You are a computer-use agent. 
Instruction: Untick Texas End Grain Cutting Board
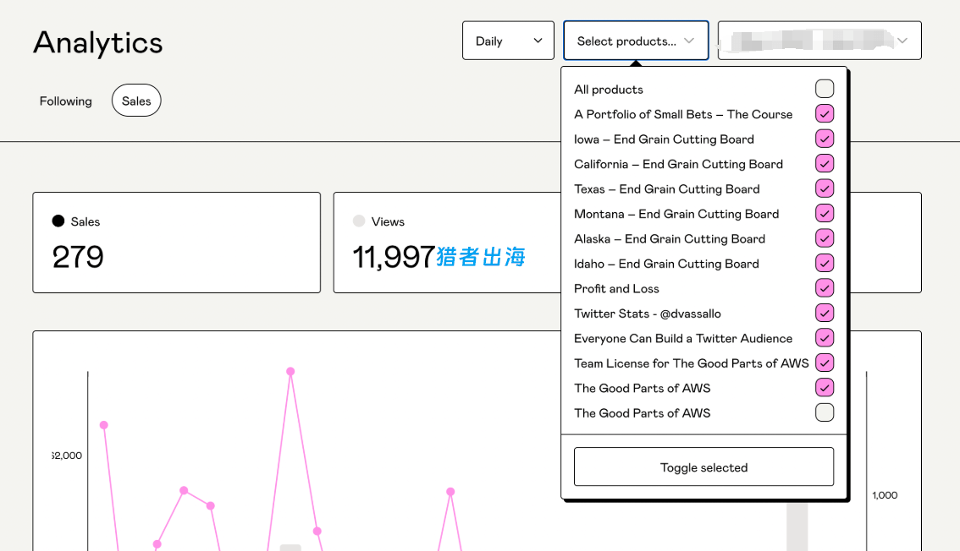pyautogui.click(x=824, y=188)
